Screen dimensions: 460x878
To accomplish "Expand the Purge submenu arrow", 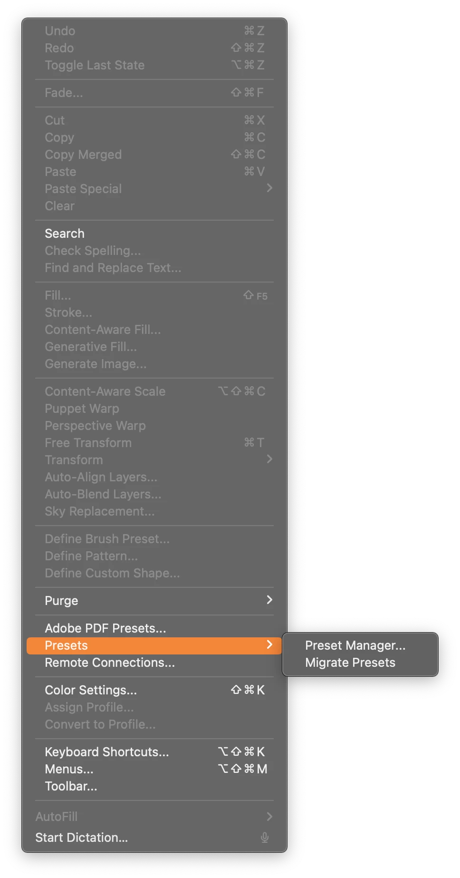I will pos(269,600).
